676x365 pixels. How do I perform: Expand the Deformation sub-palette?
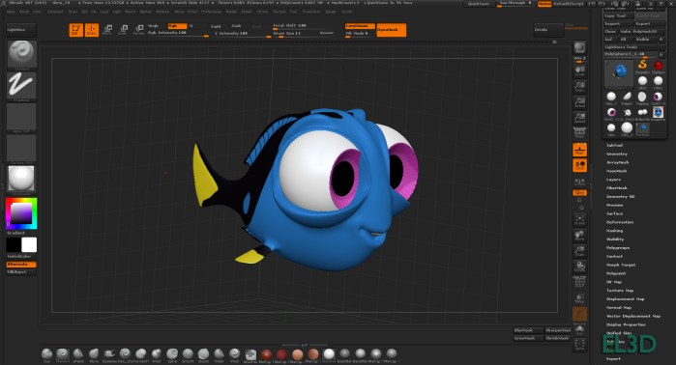coord(620,222)
